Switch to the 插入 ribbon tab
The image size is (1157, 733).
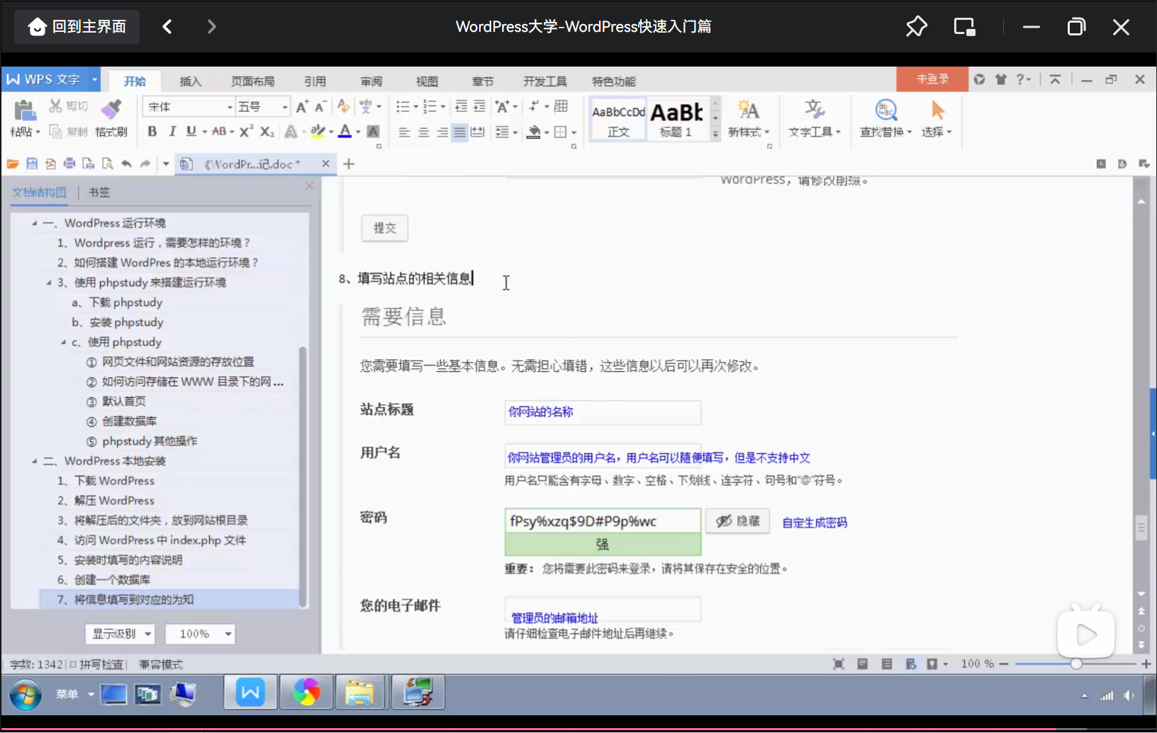[190, 81]
